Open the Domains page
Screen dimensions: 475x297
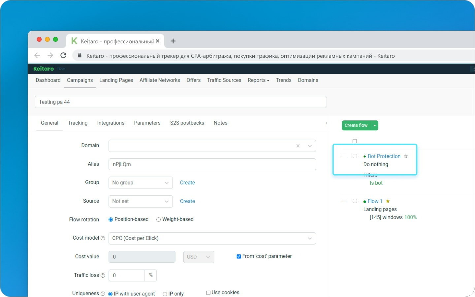pos(308,80)
